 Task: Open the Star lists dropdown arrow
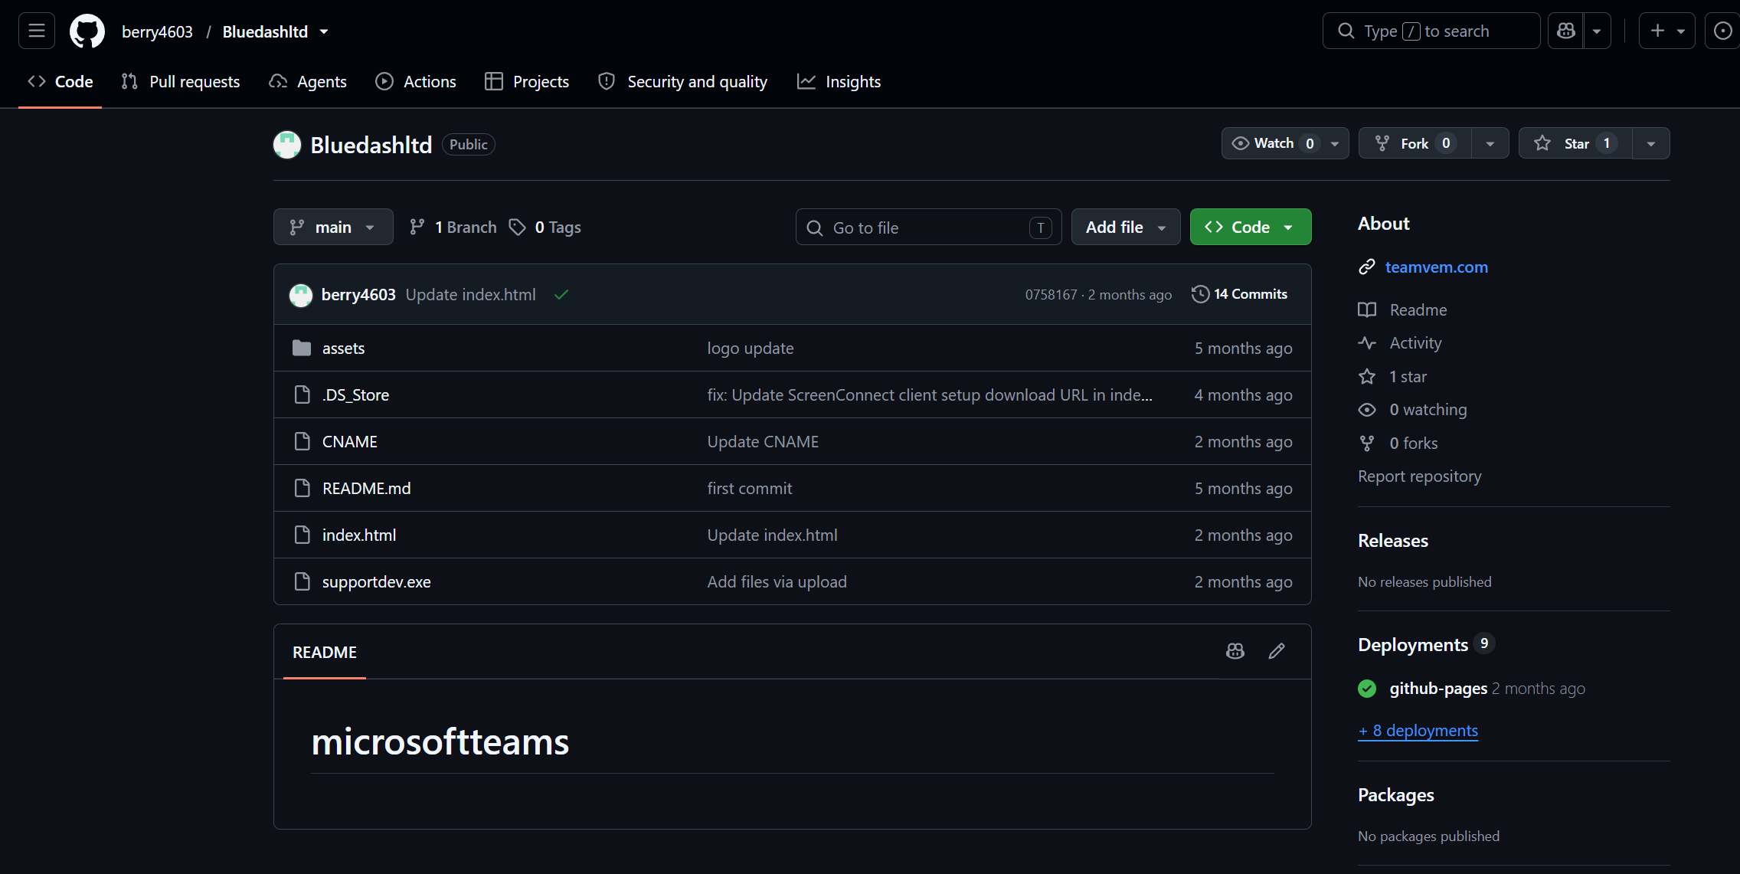point(1651,143)
